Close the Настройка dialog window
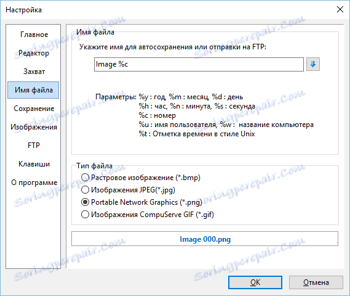The height and width of the screenshot is (296, 350). coord(340,9)
